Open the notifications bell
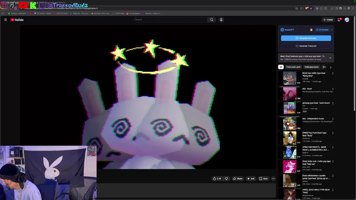 (x=339, y=20)
